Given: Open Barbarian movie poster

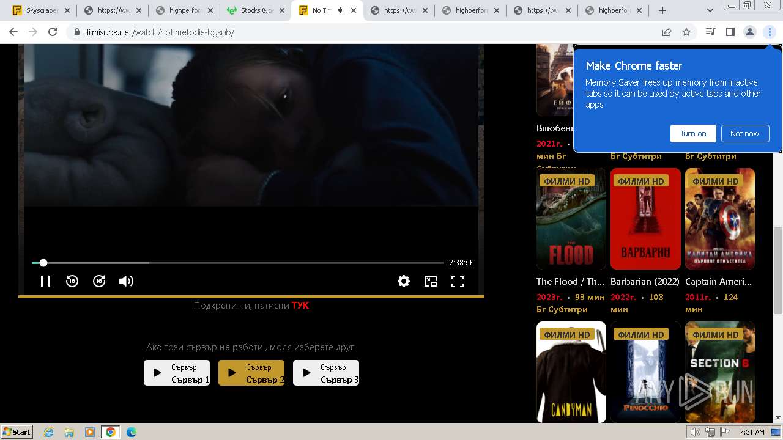Looking at the screenshot, I should pos(645,219).
